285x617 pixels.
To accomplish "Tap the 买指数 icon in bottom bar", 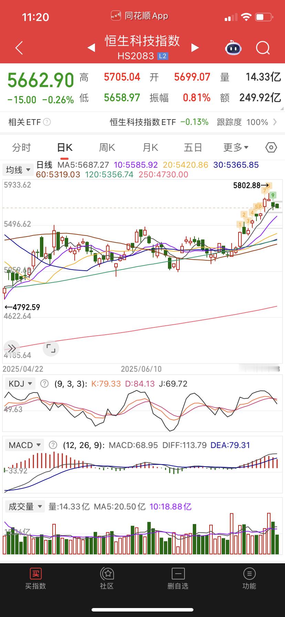I will point(35,574).
